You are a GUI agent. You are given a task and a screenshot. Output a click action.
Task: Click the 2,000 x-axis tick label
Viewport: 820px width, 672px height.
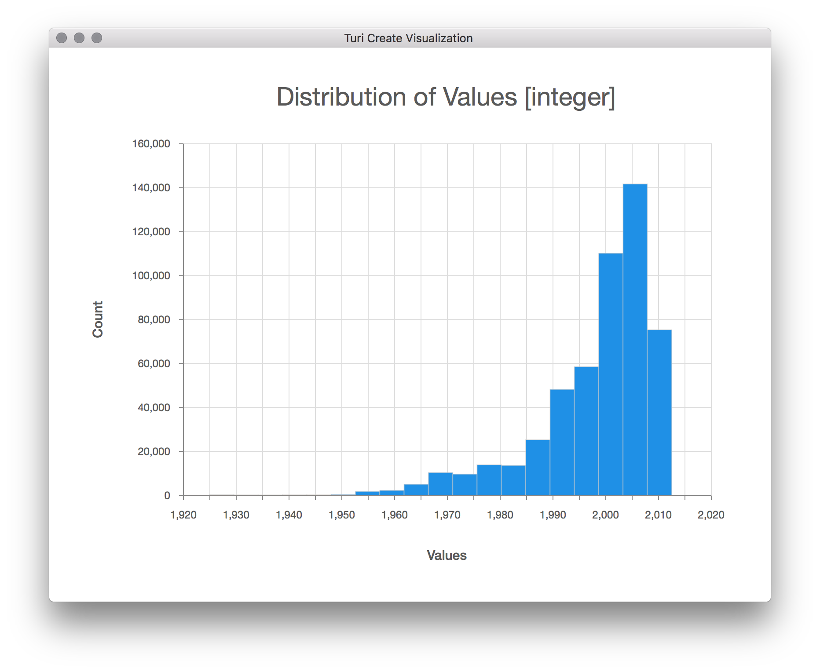pos(606,515)
